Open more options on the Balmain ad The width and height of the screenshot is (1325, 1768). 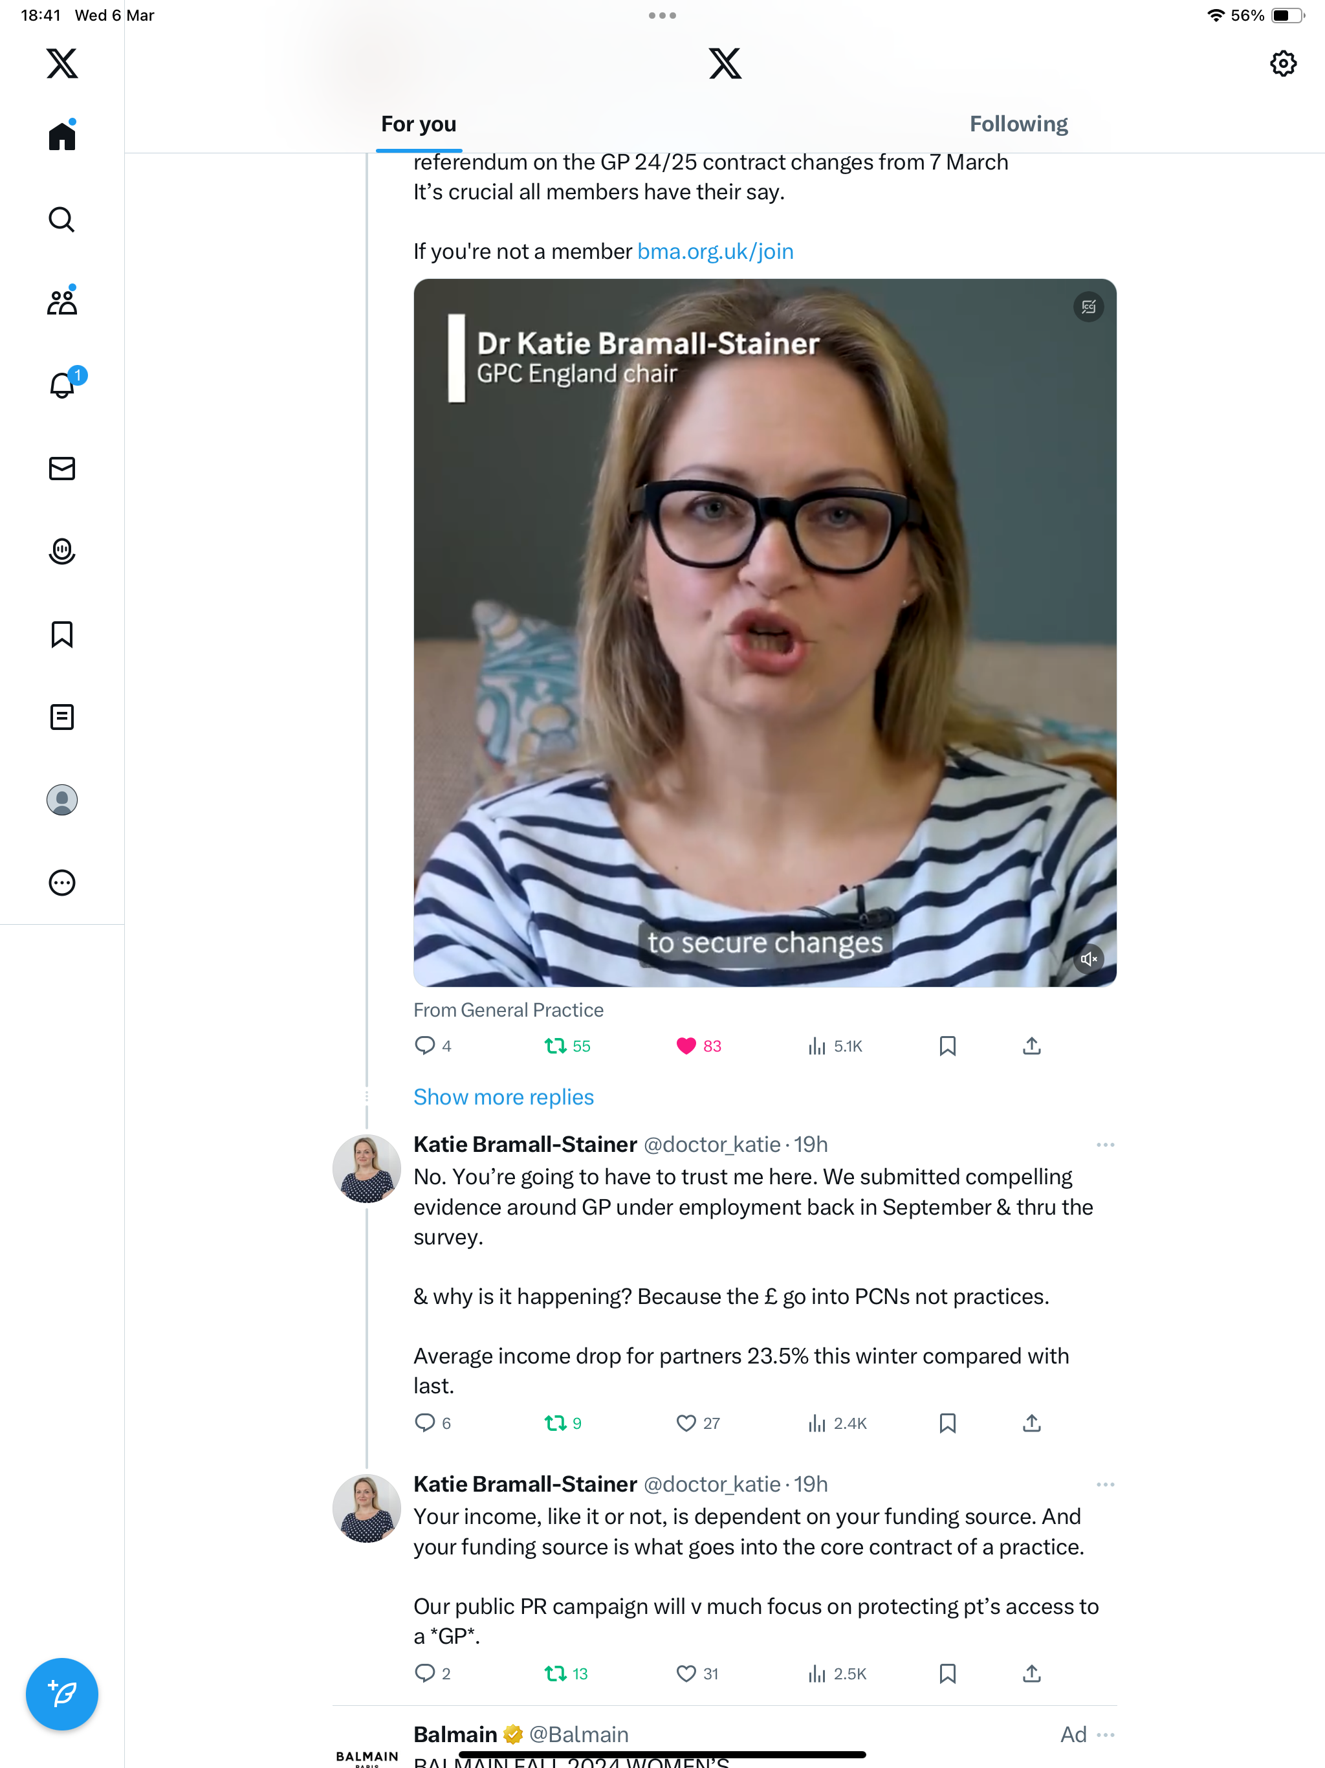click(x=1105, y=1734)
